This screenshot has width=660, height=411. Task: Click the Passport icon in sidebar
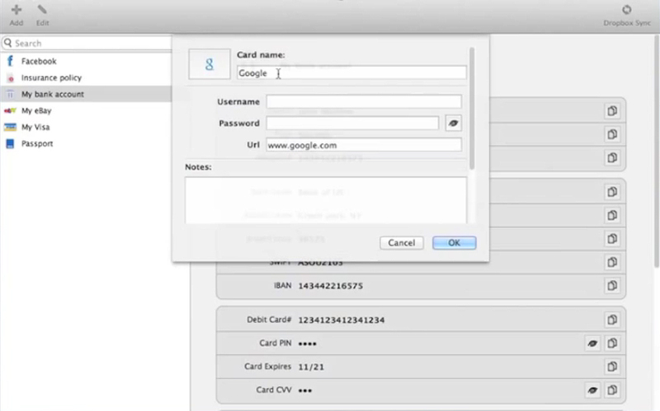pos(10,143)
